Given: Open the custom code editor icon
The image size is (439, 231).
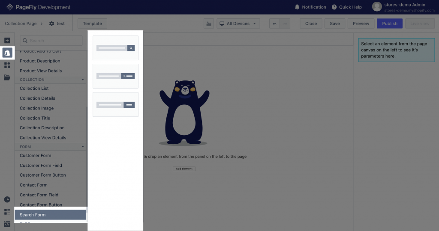Looking at the screenshot, I should (7, 224).
